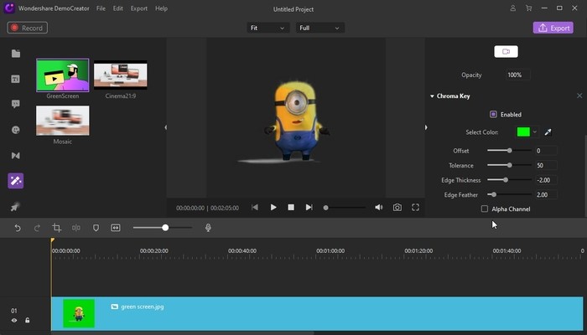587x335 pixels.
Task: Go to next frame
Action: (x=309, y=208)
